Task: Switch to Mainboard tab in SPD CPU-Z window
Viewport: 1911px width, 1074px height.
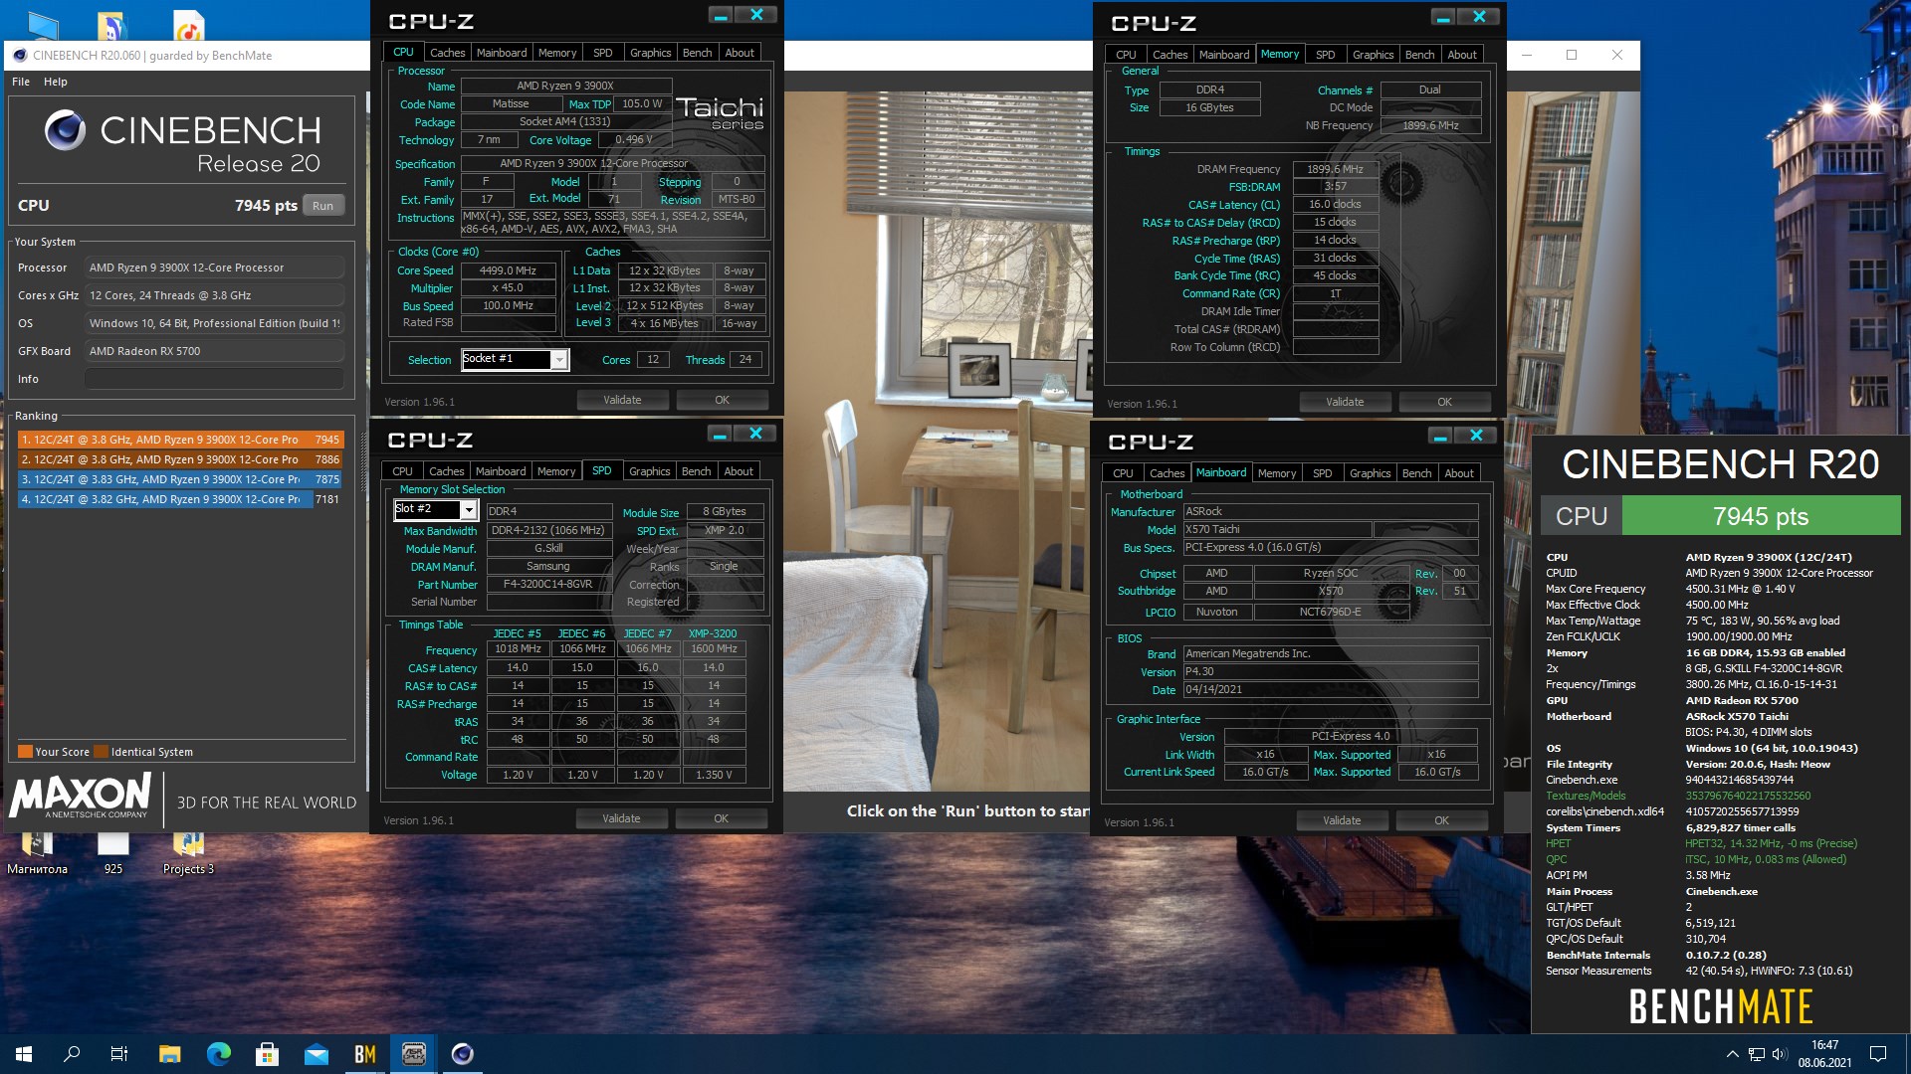Action: 501,471
